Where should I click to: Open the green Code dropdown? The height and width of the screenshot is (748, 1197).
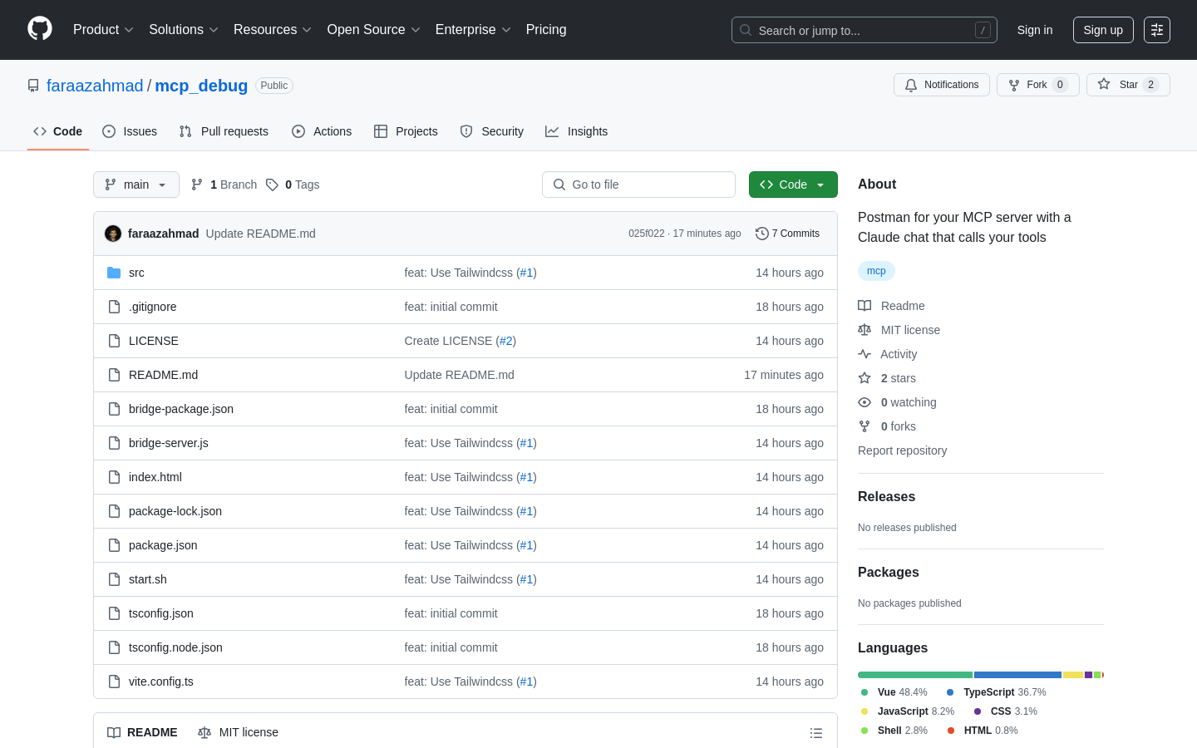point(793,185)
